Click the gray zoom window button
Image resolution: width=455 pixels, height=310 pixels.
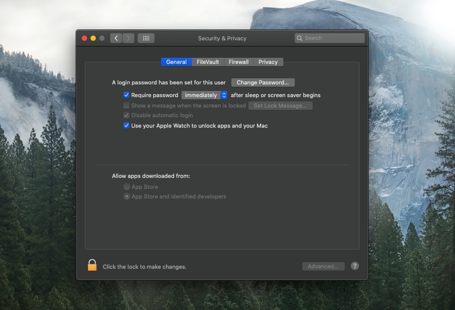point(102,38)
